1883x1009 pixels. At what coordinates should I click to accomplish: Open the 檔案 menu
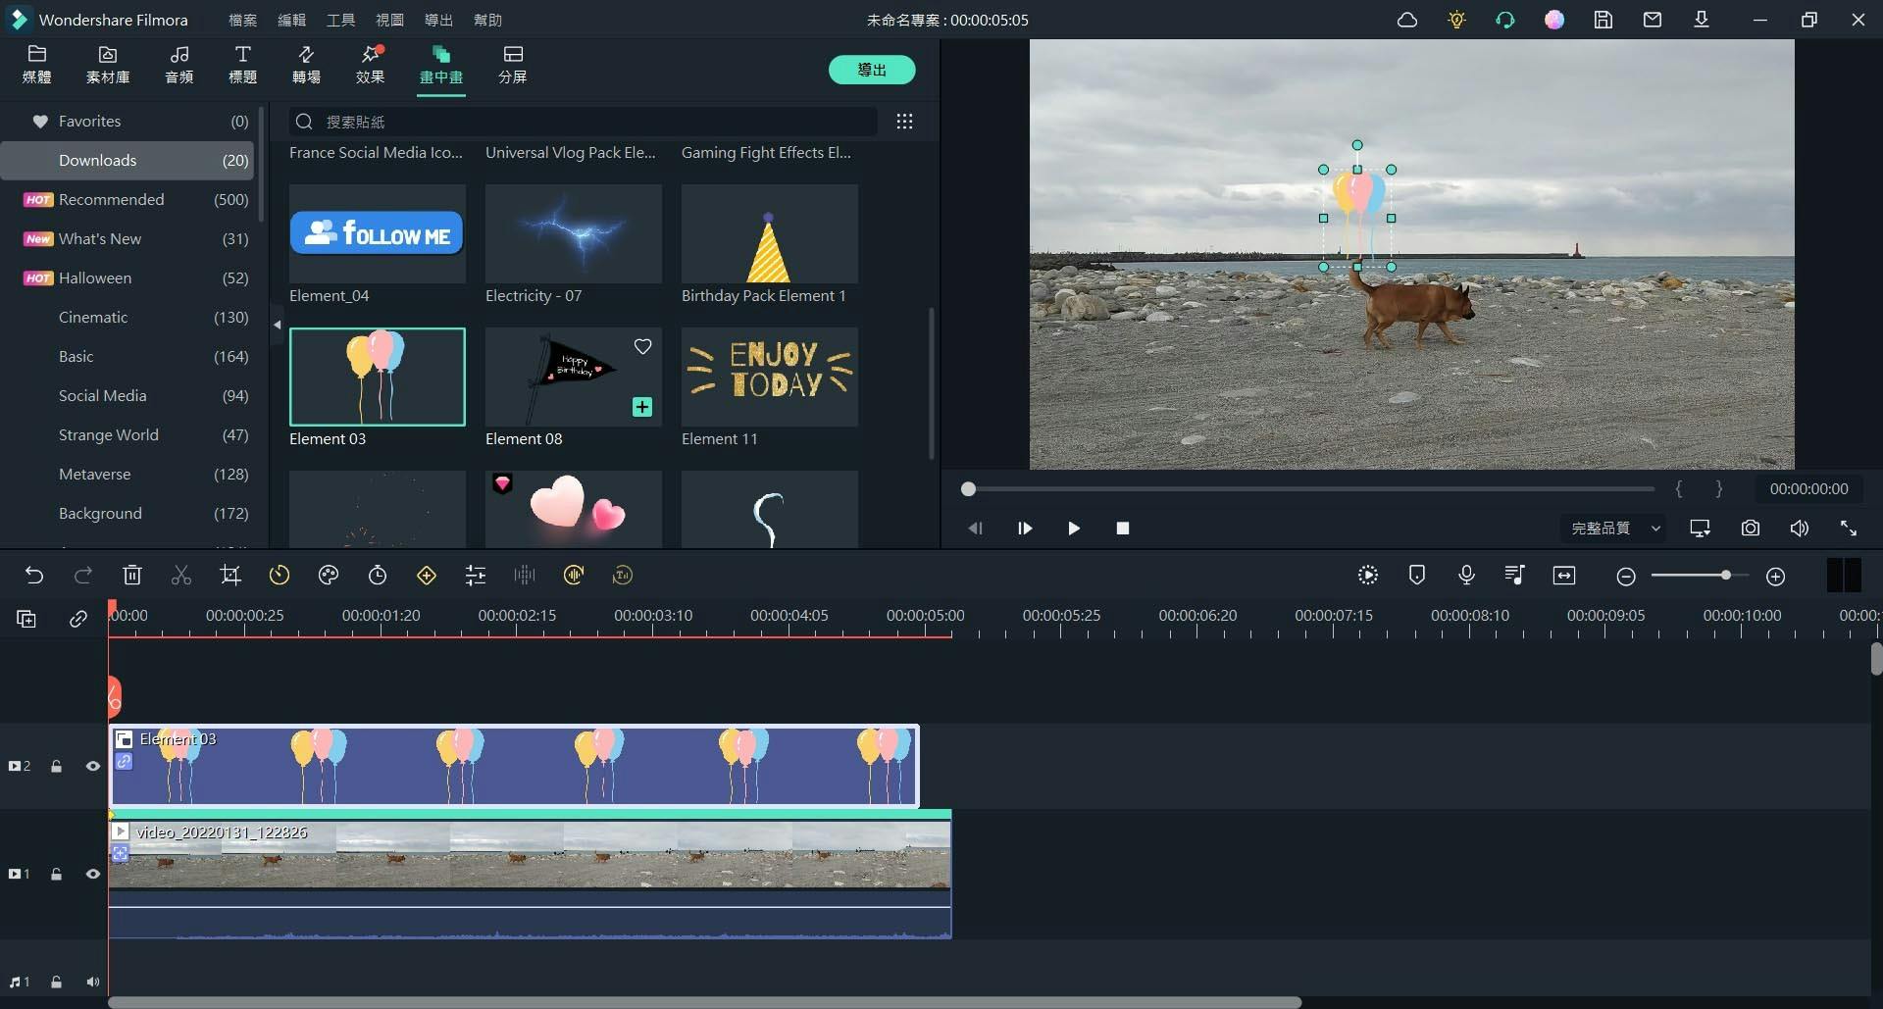[x=242, y=20]
